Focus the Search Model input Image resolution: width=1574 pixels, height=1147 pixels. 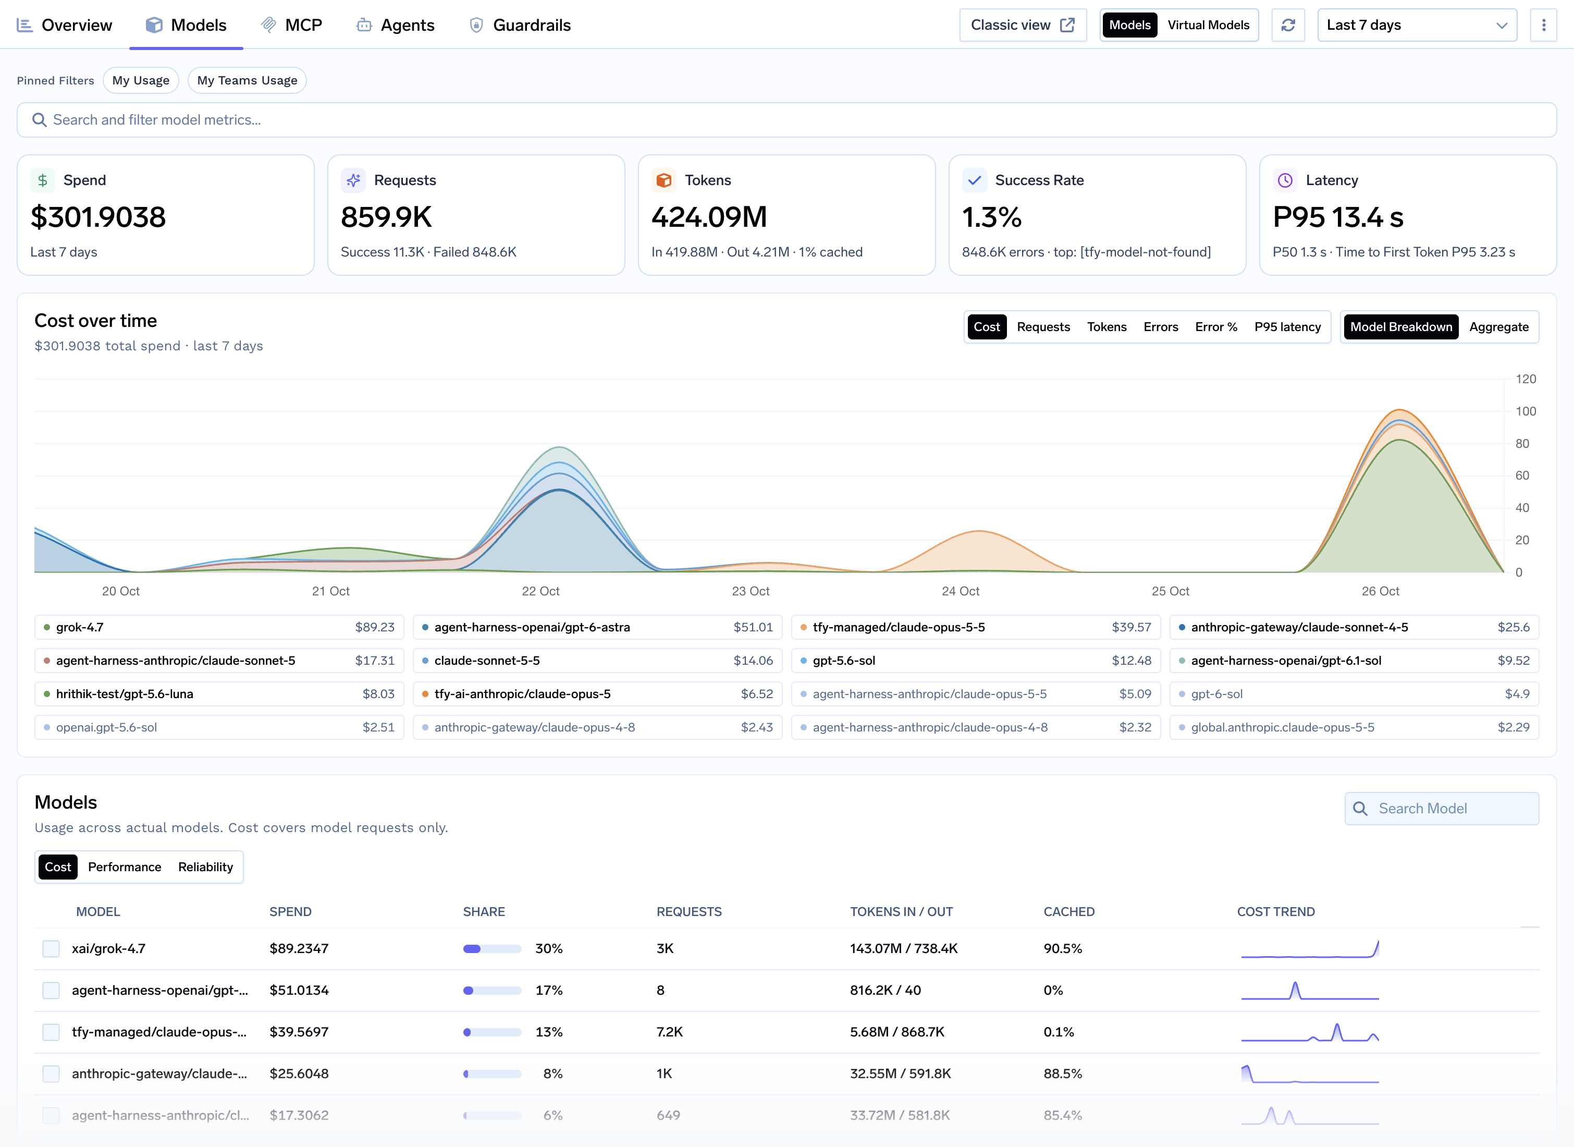click(1442, 809)
